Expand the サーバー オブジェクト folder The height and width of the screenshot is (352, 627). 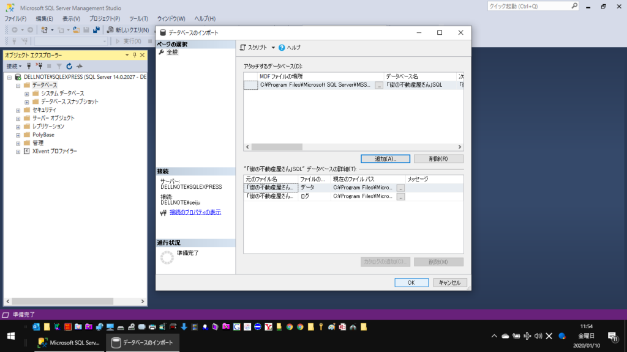point(18,119)
